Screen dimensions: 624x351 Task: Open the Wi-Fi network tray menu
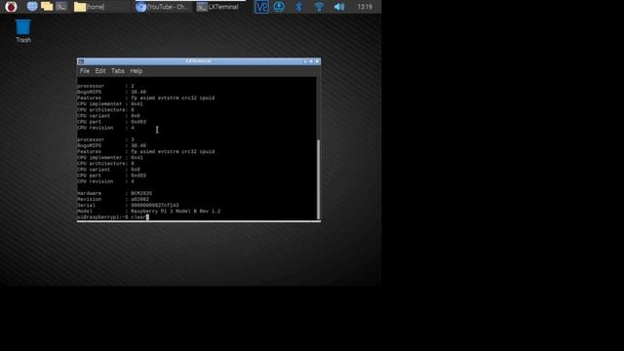point(319,7)
